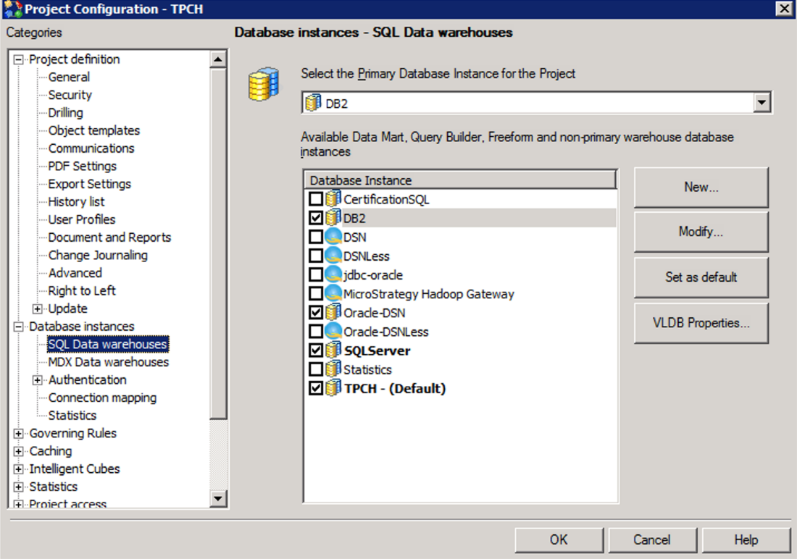The image size is (797, 559).
Task: Confirm with the OK button
Action: point(559,539)
